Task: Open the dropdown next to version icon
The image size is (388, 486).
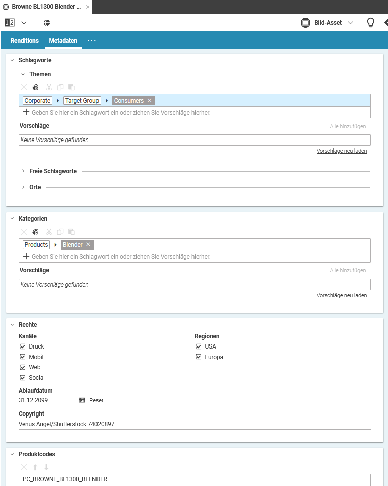Action: coord(24,23)
